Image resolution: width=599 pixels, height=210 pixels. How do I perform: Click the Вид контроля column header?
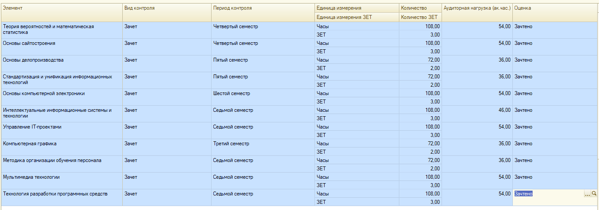[x=166, y=8]
